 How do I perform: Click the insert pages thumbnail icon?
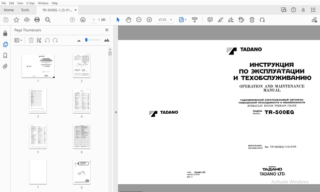coord(39,40)
